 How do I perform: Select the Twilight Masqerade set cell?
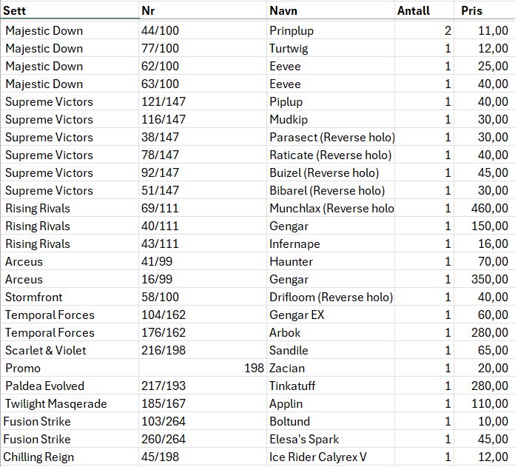(x=70, y=403)
